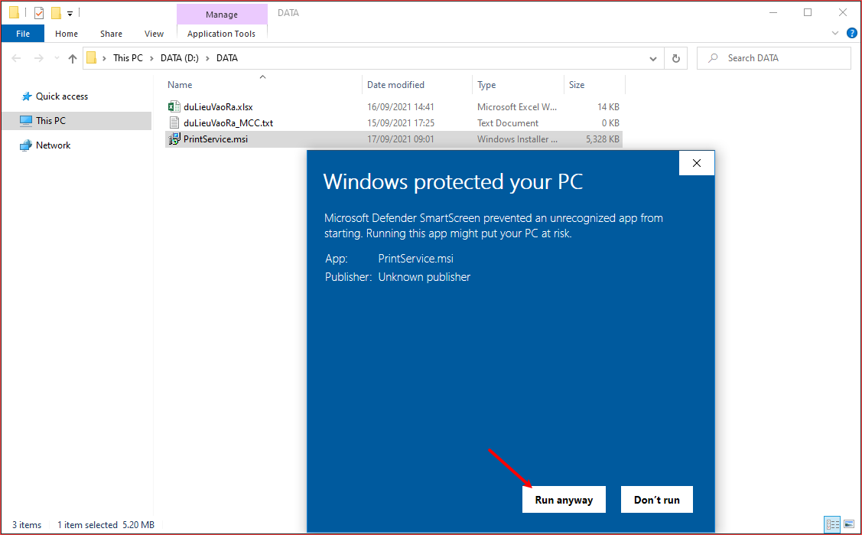
Task: Click the Properties icon in quick access toolbar
Action: coord(39,13)
